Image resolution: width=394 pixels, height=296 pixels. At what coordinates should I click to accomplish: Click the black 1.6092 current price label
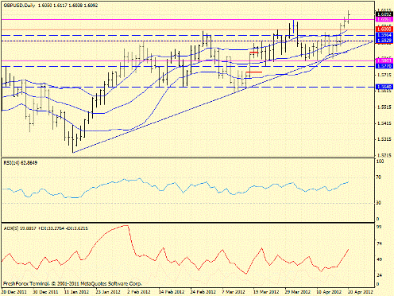pos(384,14)
